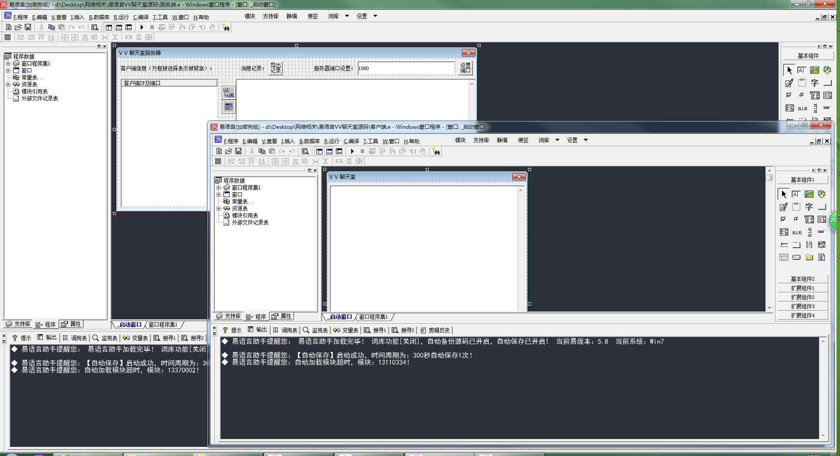The width and height of the screenshot is (840, 456).
Task: Open 设置 dropdown arrow in client window
Action: (586, 140)
